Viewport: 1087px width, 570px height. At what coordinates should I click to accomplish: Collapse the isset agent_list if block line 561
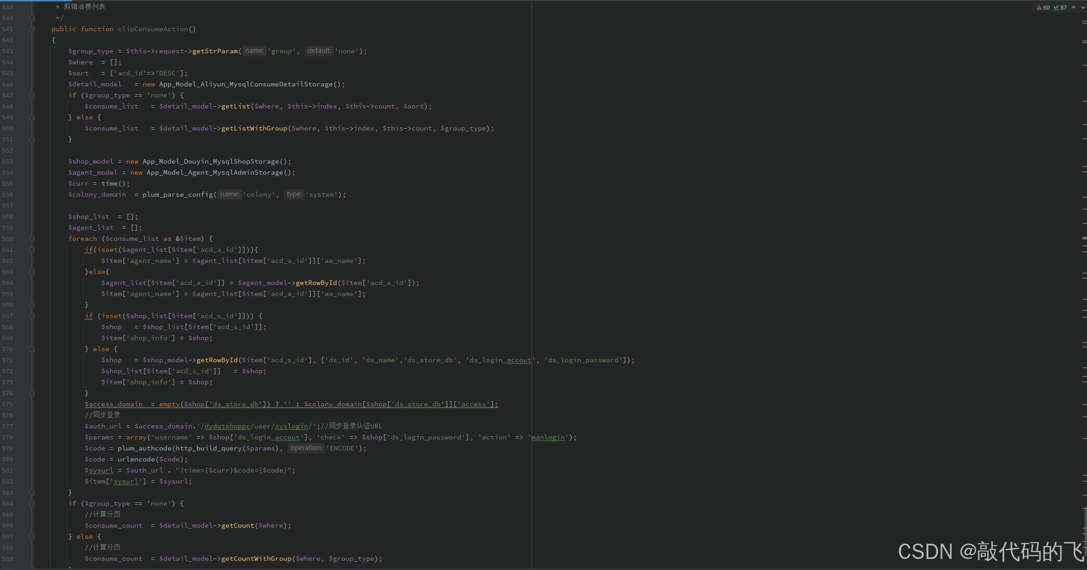[x=32, y=250]
